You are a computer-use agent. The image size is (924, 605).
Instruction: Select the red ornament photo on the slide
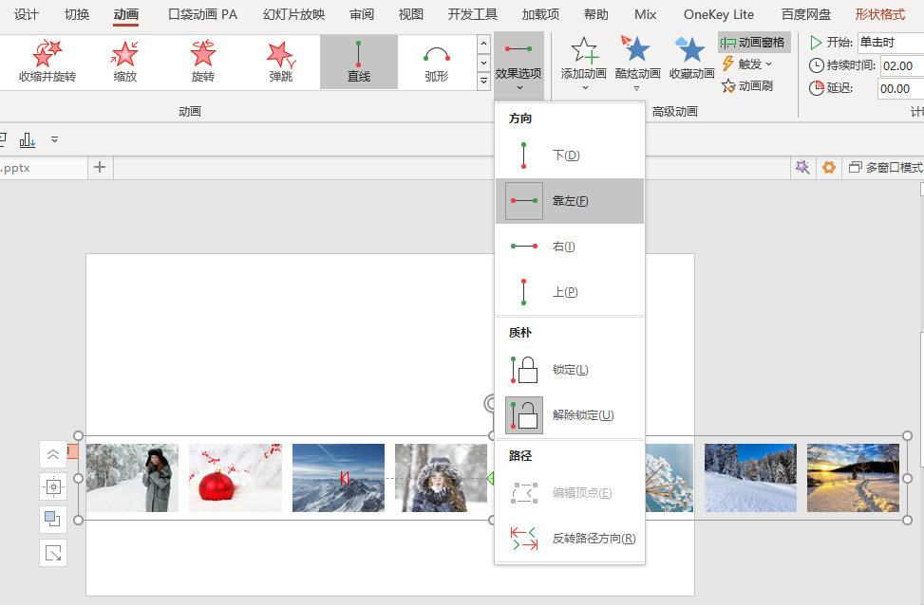tap(235, 477)
